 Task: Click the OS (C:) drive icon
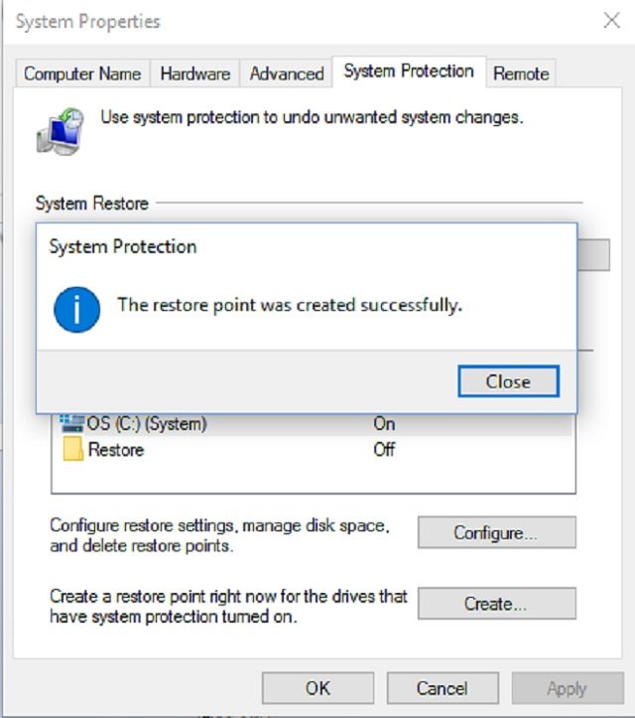click(x=72, y=424)
